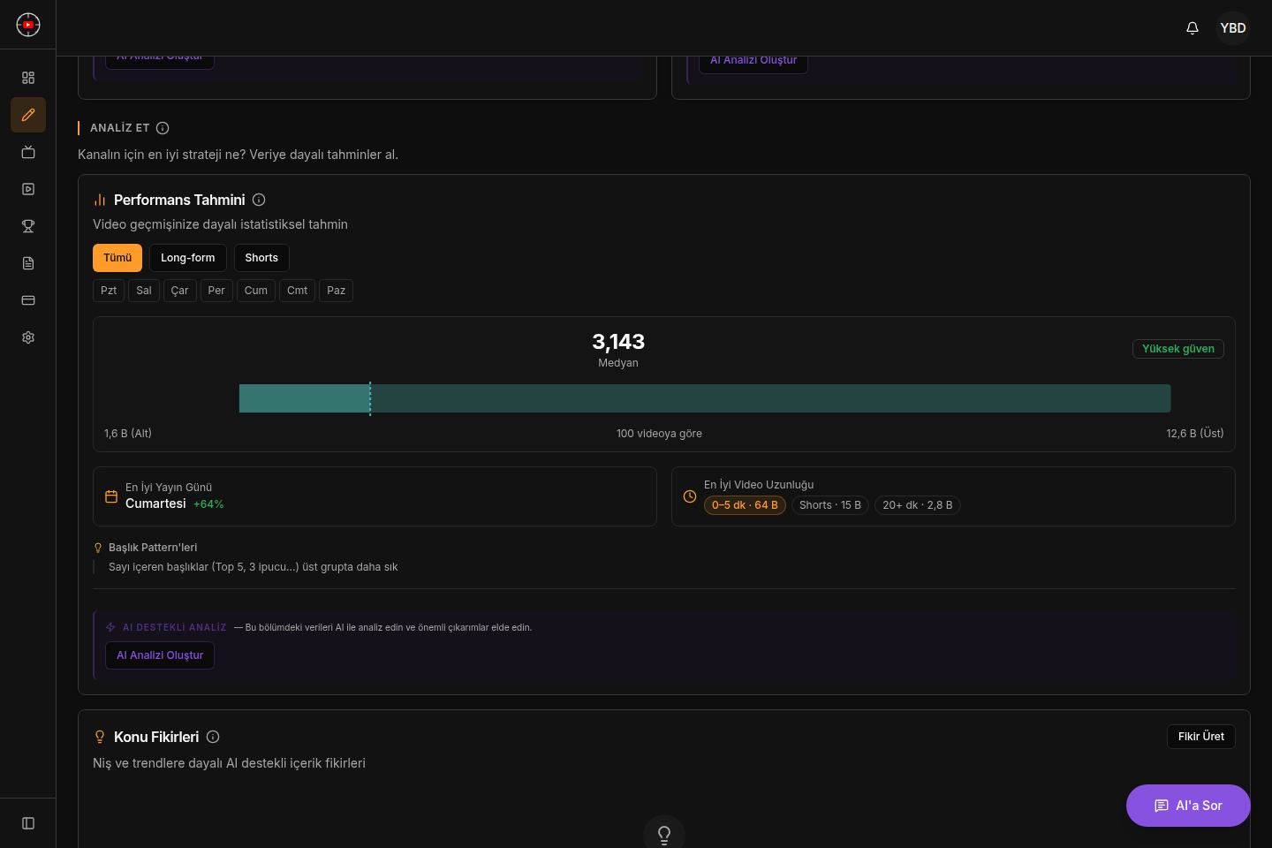Open the YBD user avatar menu

pos(1233,28)
